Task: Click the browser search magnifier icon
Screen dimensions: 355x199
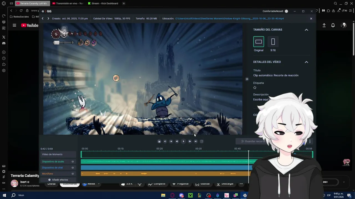Action: 335,3
